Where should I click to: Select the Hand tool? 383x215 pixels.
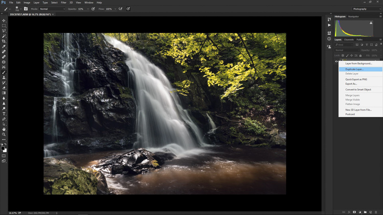(4, 129)
